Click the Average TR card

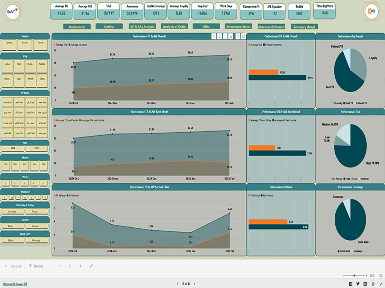[61, 11]
